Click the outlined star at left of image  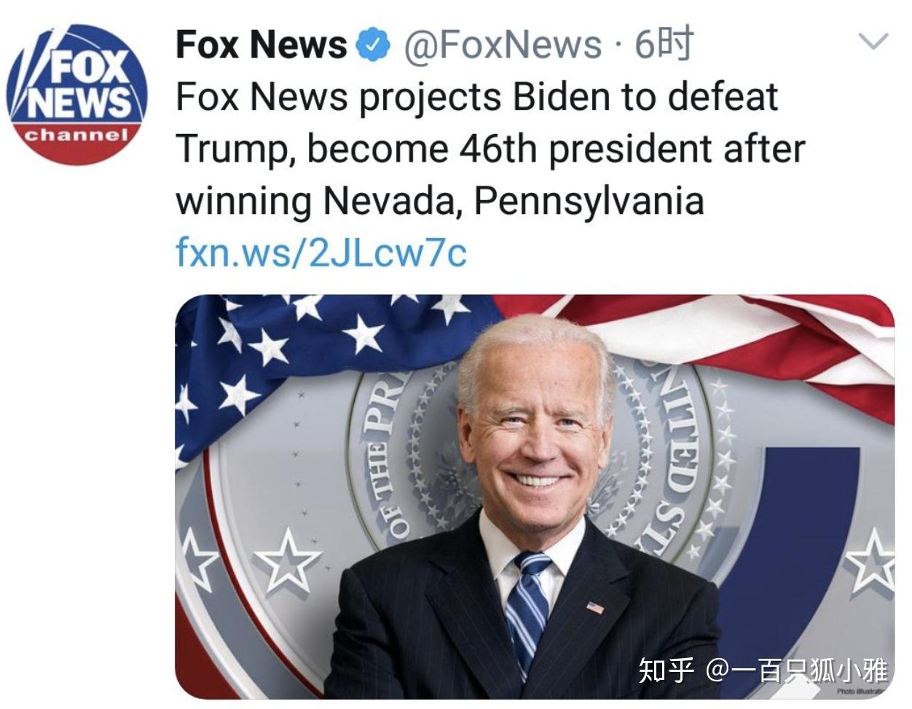pos(288,561)
